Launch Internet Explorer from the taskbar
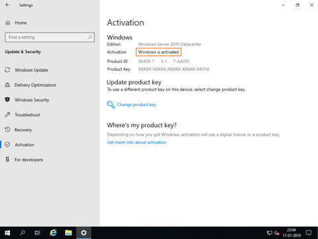This screenshot has height=239, width=318. [53, 233]
